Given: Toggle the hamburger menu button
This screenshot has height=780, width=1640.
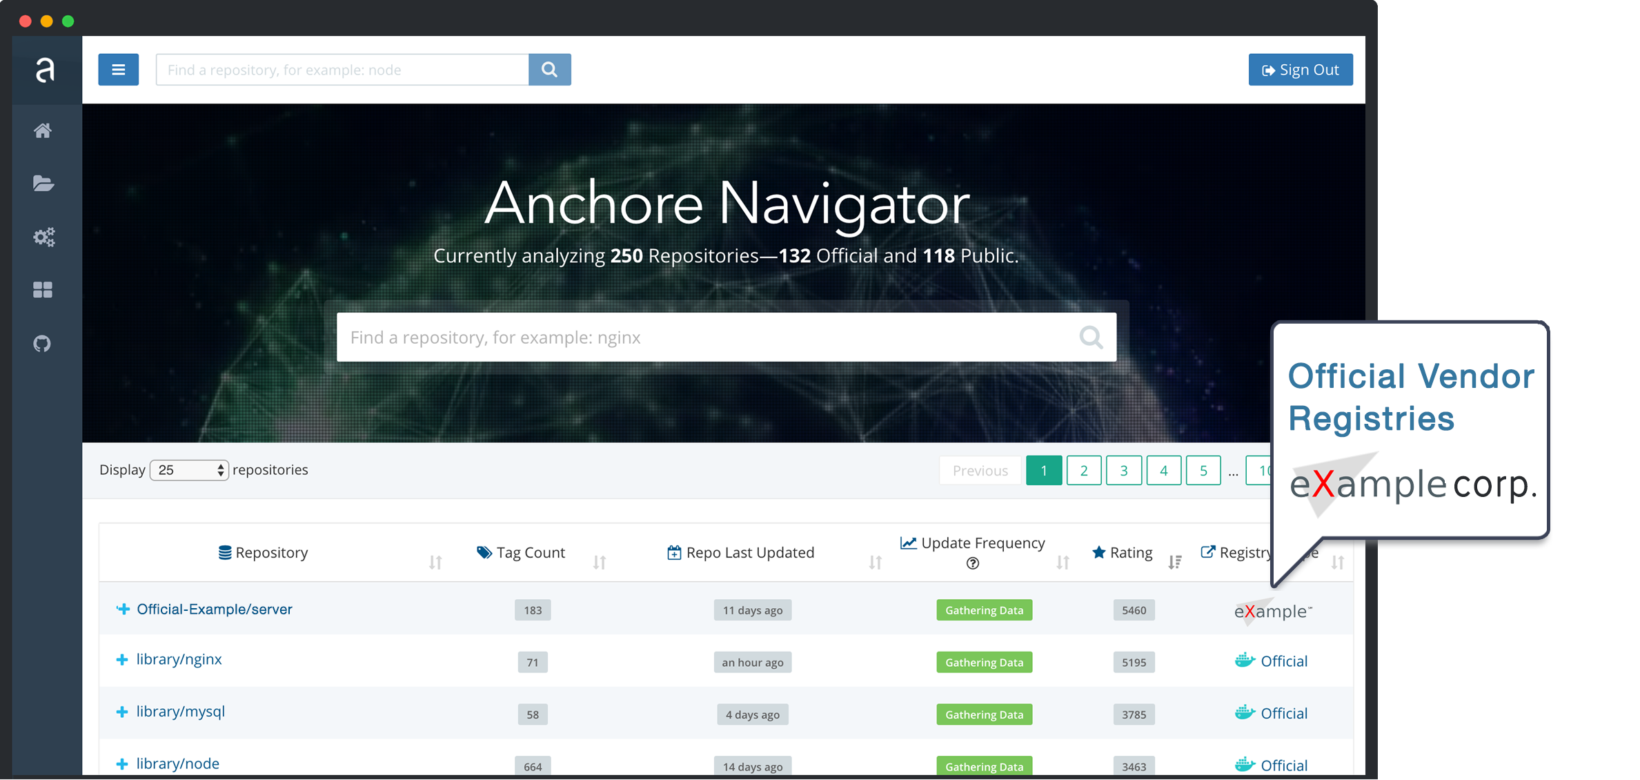Looking at the screenshot, I should (119, 70).
